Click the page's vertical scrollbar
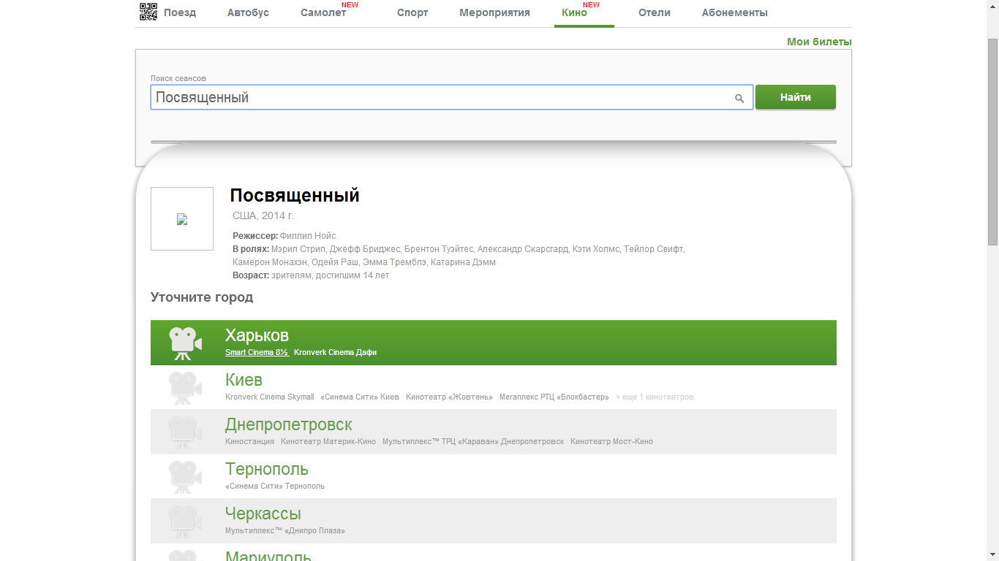This screenshot has width=999, height=561. click(x=992, y=140)
